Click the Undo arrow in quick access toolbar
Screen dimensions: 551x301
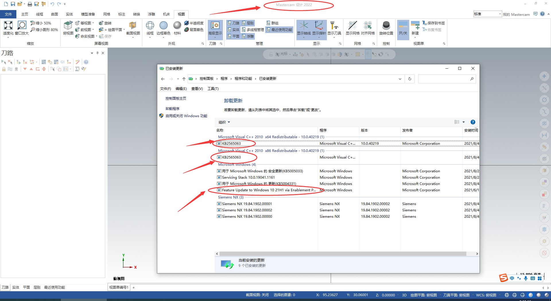click(52, 4)
